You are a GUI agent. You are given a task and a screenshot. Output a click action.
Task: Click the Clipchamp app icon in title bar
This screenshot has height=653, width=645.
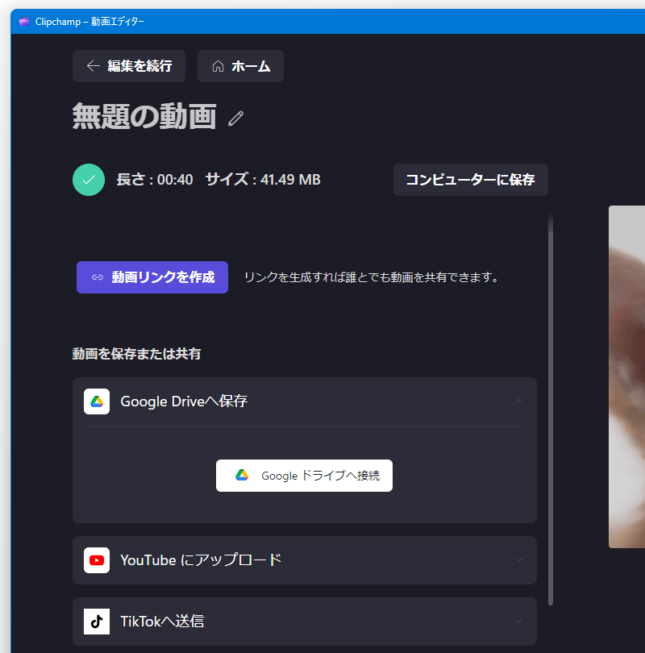point(24,21)
